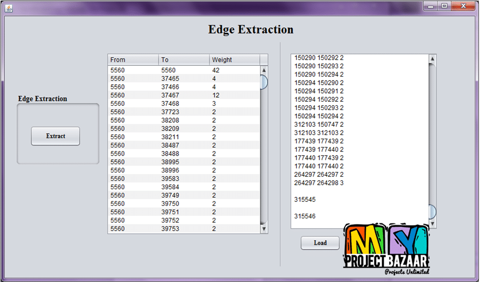The width and height of the screenshot is (480, 282).
Task: Select the row with weight 42
Action: tap(184, 70)
